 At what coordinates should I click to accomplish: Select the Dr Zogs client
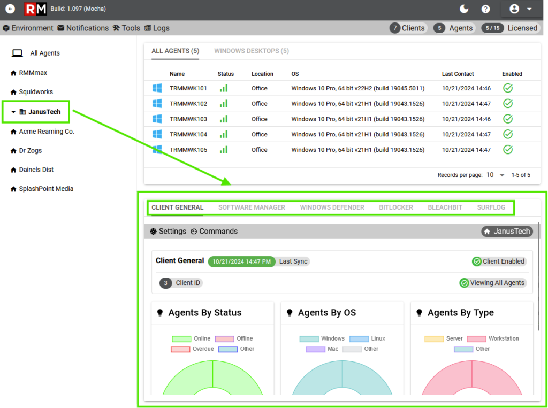click(26, 151)
